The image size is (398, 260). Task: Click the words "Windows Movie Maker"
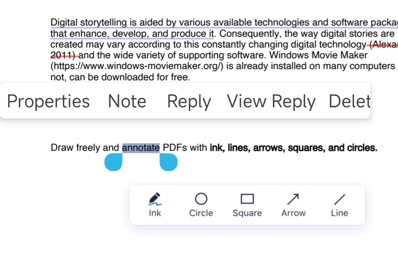318,55
